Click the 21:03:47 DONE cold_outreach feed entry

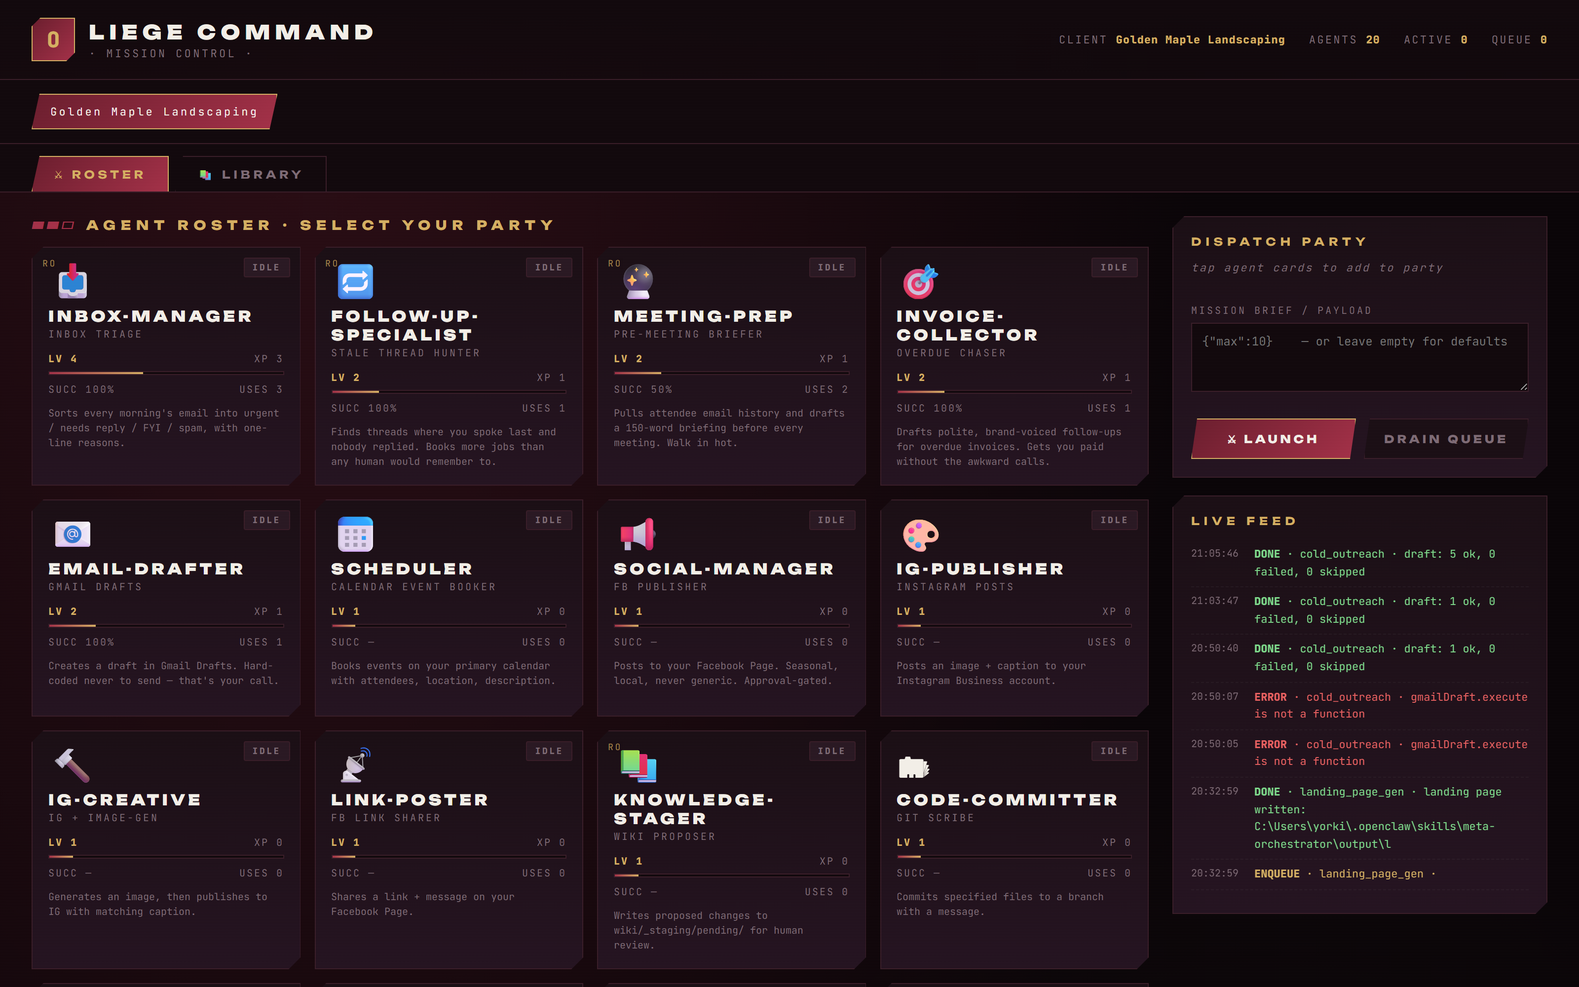pos(1360,610)
